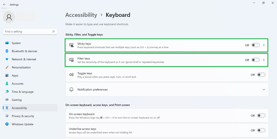This screenshot has height=139, width=277.
Task: Click the Toggle keys title text
Action: tap(85, 73)
